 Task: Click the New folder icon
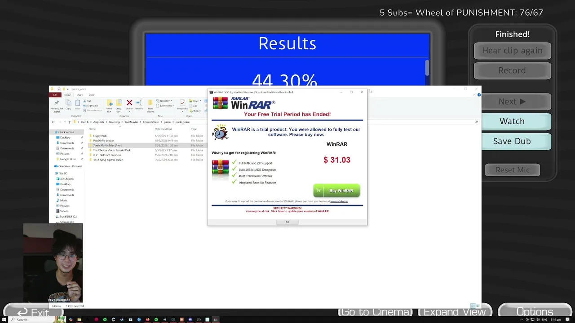click(150, 106)
